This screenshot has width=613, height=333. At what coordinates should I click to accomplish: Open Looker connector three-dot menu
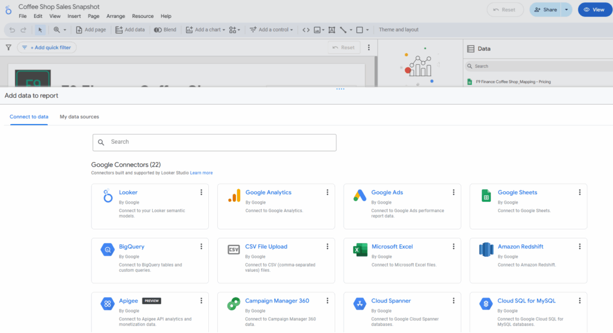click(x=201, y=192)
